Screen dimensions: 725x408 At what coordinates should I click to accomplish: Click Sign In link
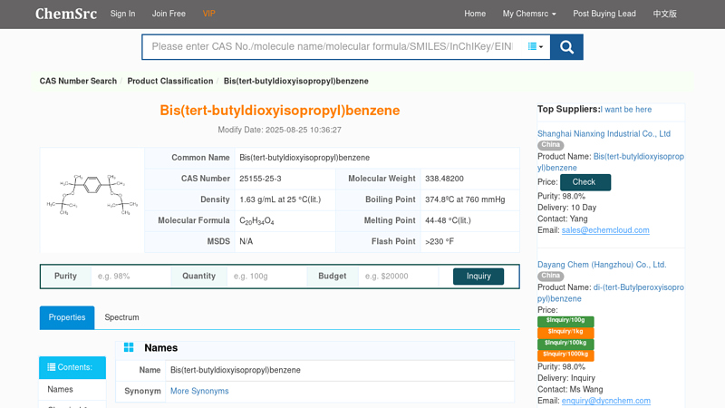pos(122,14)
